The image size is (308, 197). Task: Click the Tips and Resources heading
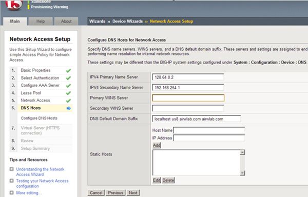click(x=28, y=160)
